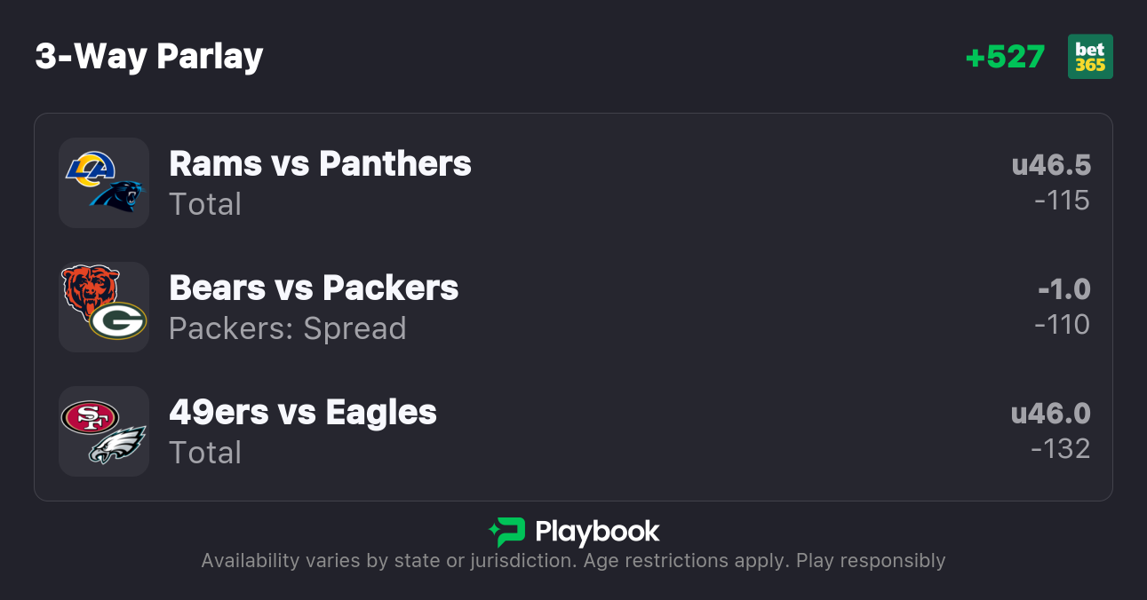Viewport: 1147px width, 600px height.
Task: Click the -132 odds value
Action: (1060, 449)
